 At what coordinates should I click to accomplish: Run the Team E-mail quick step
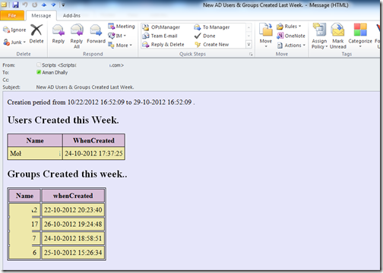pyautogui.click(x=160, y=36)
